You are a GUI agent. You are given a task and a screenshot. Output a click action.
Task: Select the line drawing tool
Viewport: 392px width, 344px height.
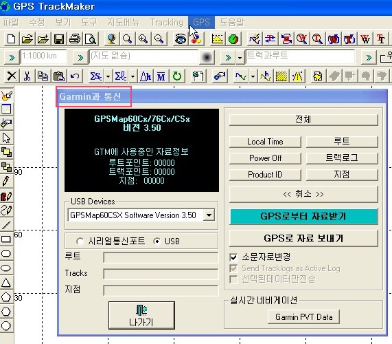[6, 225]
